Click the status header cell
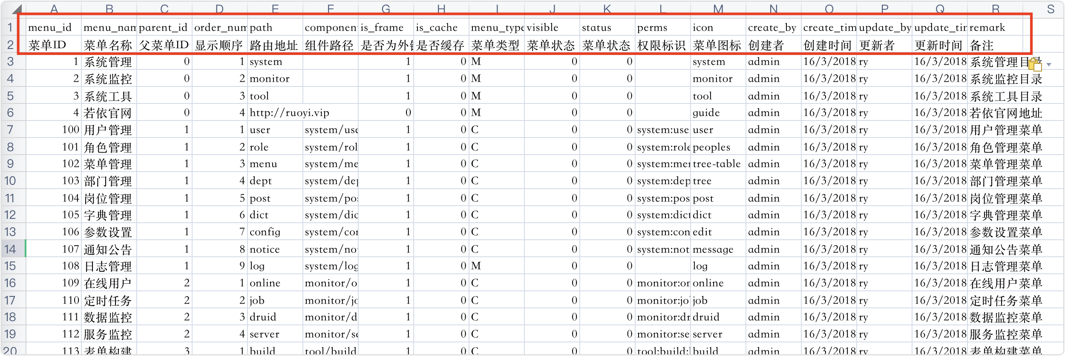The height and width of the screenshot is (356, 1065). pos(607,27)
